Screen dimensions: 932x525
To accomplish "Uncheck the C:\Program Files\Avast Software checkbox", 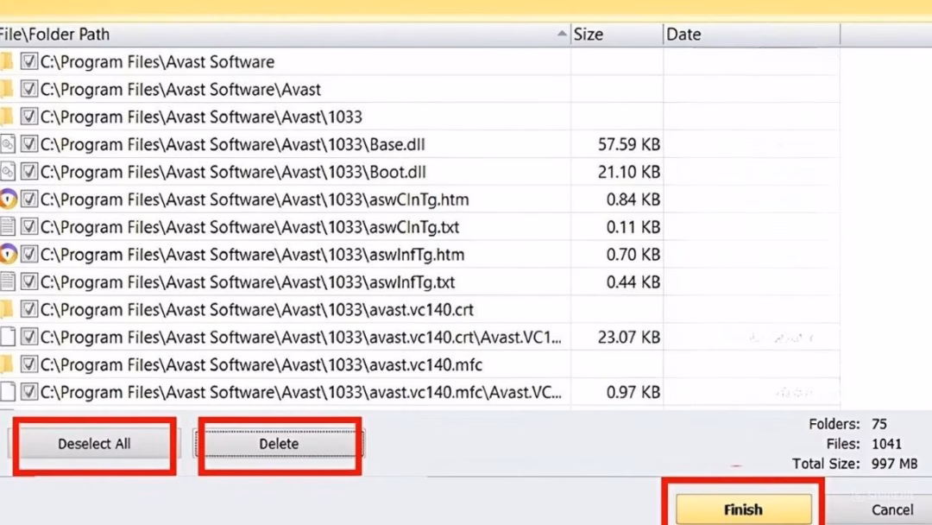I will tap(28, 61).
